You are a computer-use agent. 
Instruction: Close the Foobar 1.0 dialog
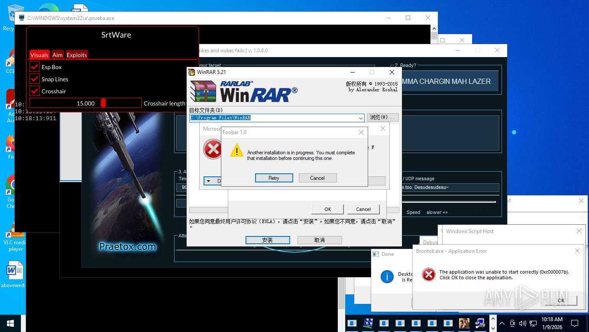(x=361, y=132)
